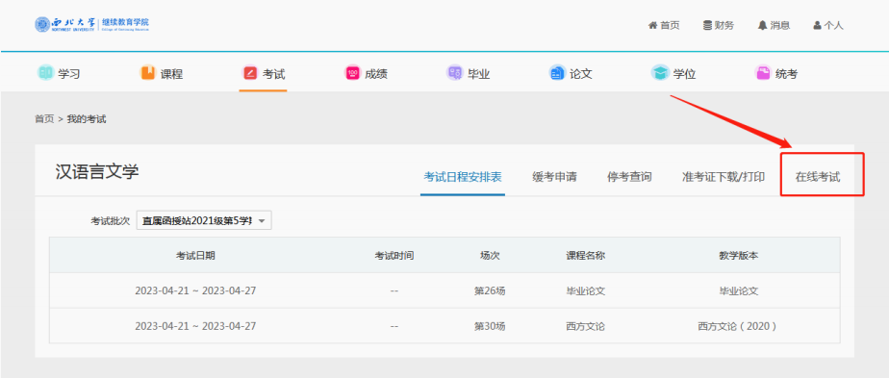Open the 在线考试 tab

pyautogui.click(x=818, y=177)
